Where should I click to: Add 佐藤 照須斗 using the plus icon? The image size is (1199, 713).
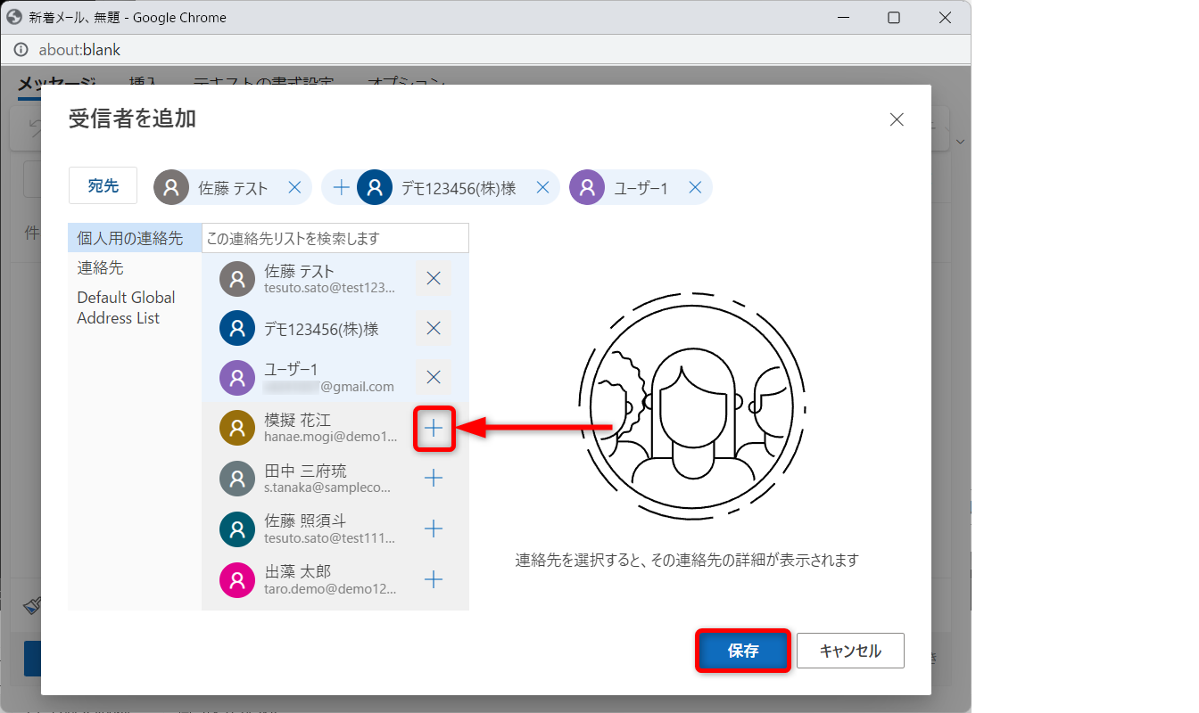click(x=434, y=529)
